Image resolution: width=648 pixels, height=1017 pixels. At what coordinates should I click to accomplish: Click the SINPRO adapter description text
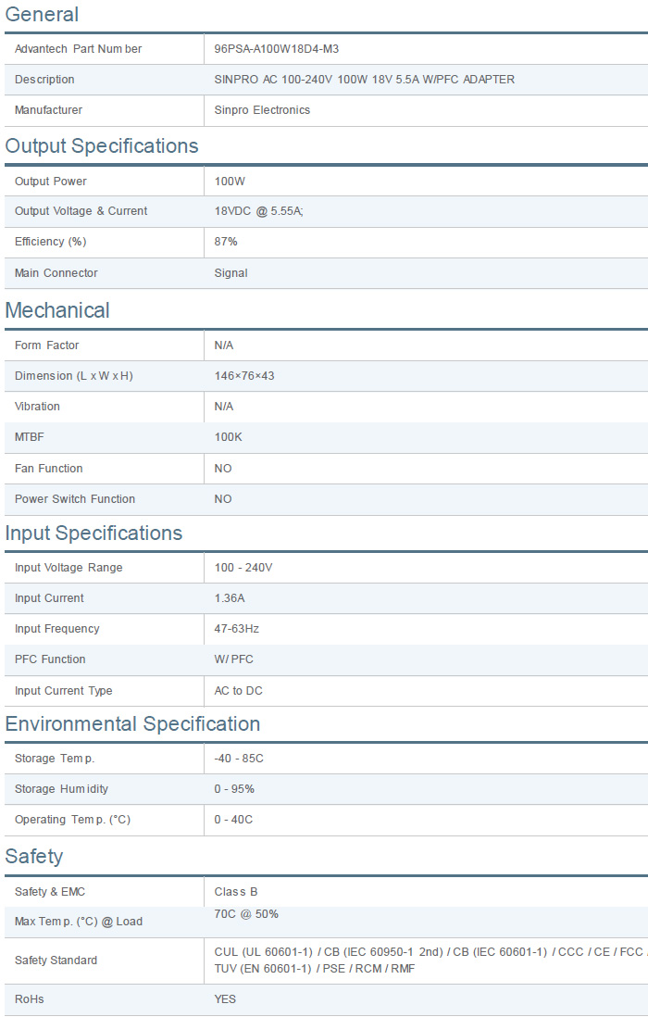point(364,80)
